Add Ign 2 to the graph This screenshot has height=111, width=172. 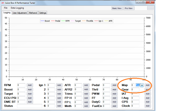click(59, 89)
